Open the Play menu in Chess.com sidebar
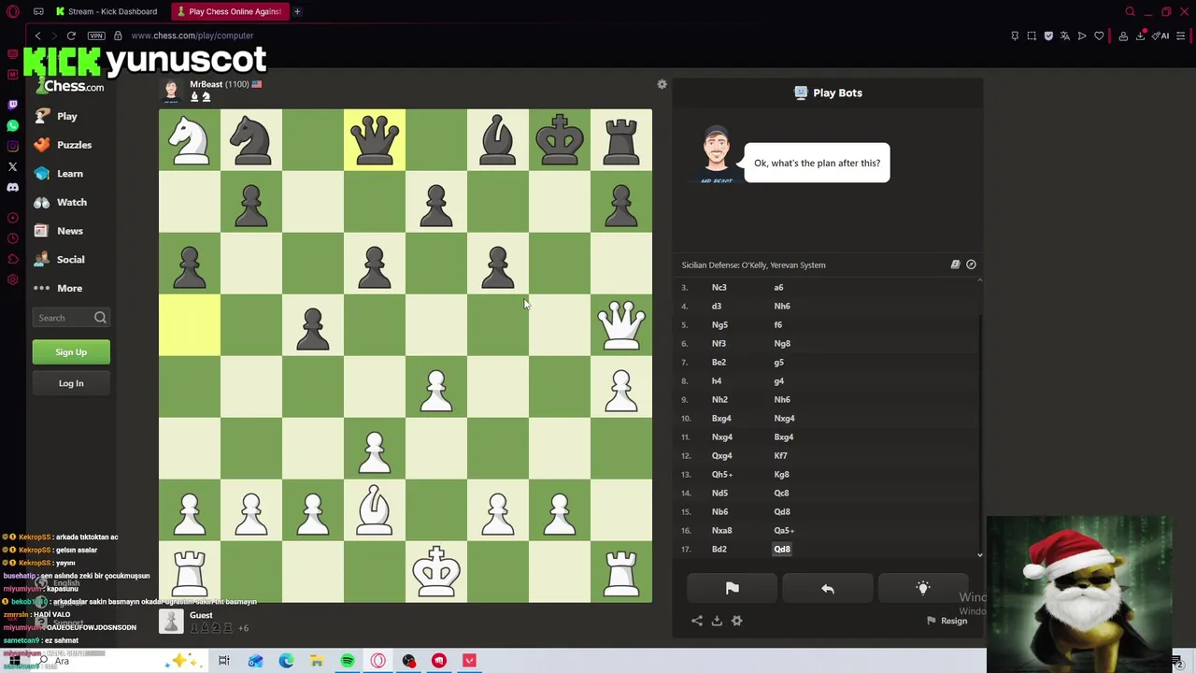This screenshot has width=1196, height=673. pyautogui.click(x=56, y=116)
